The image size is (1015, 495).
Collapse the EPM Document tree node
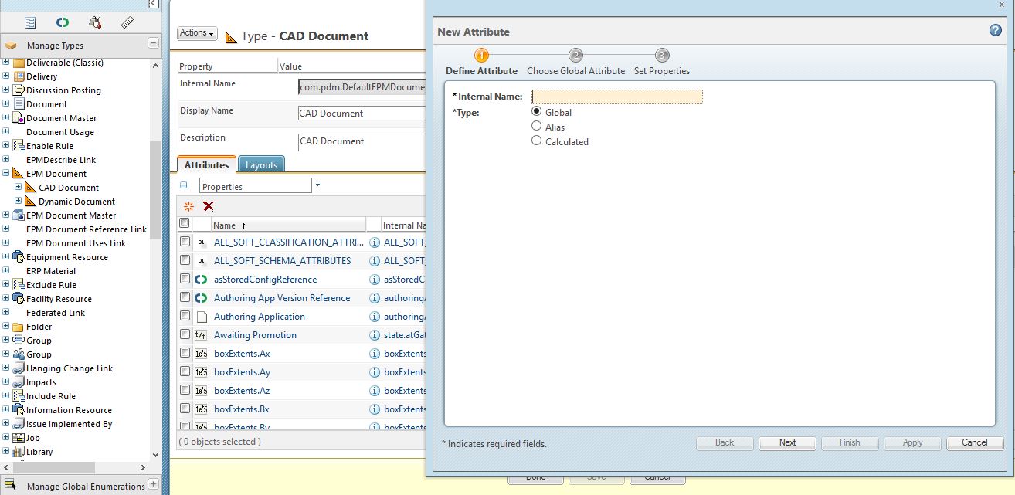[5, 174]
